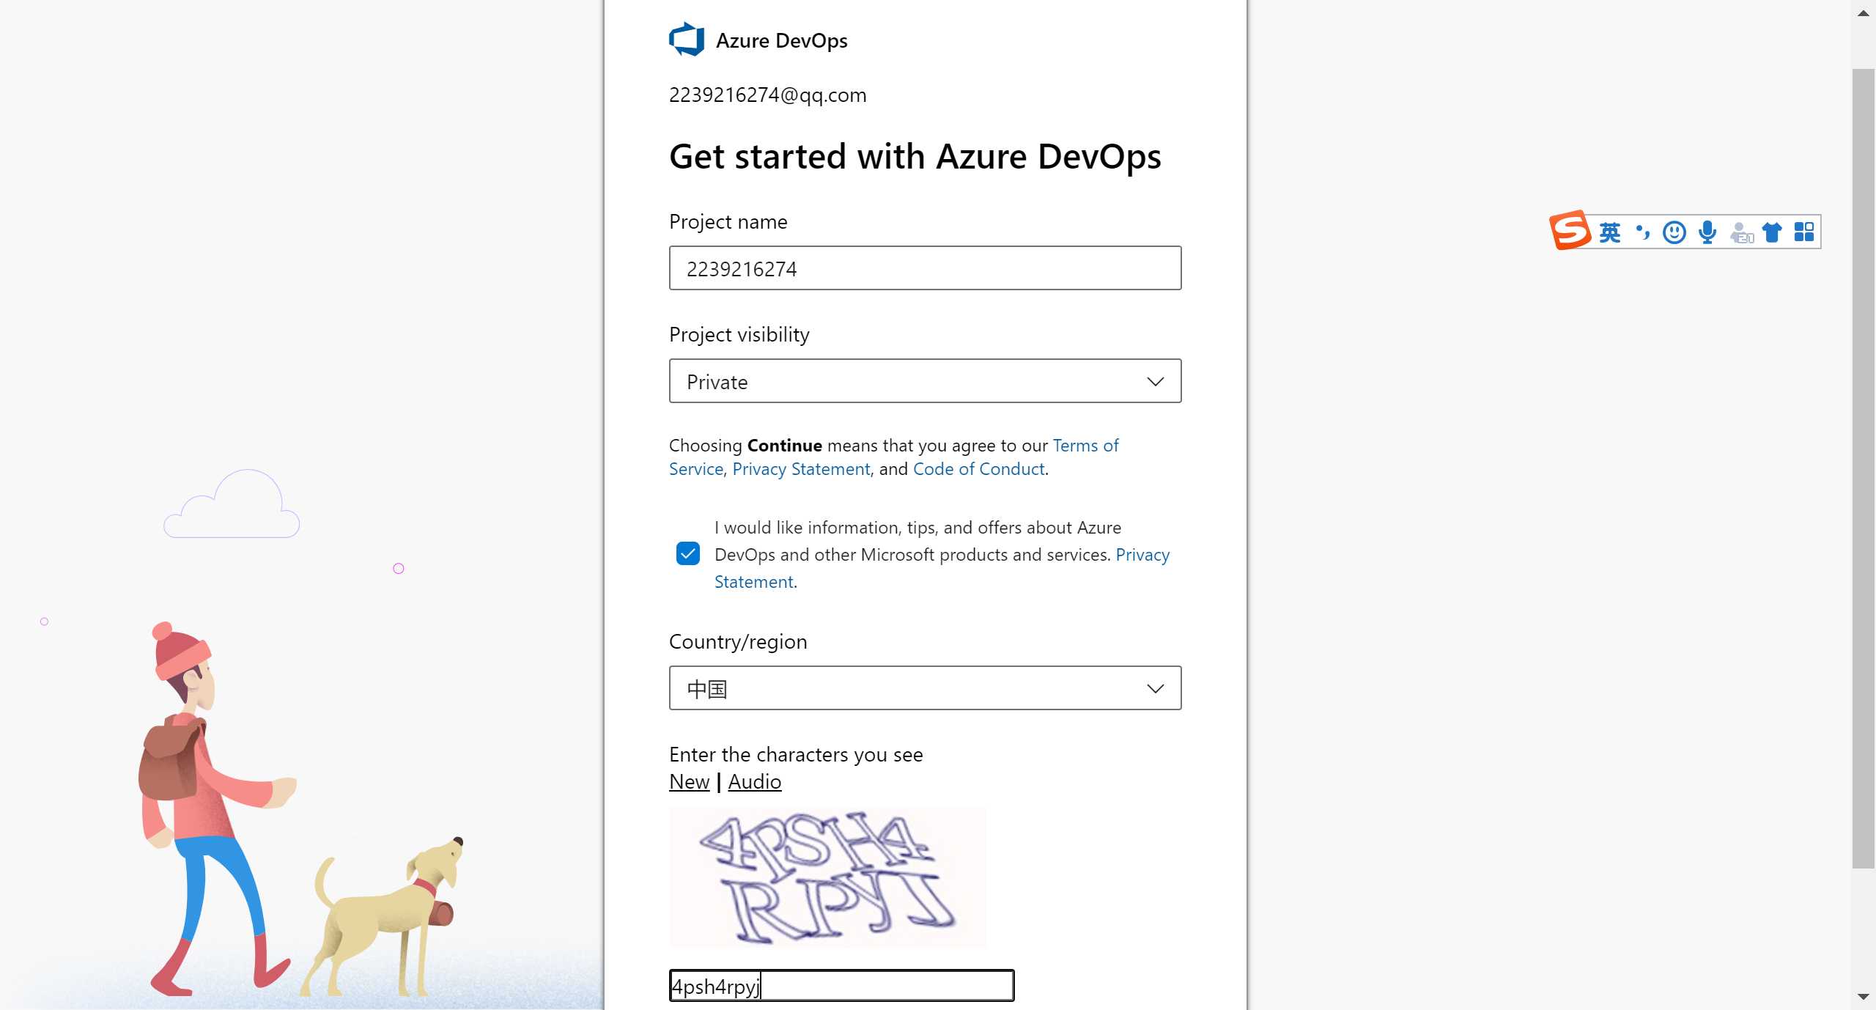Click the scrollbar down arrow
This screenshot has width=1876, height=1010.
tap(1864, 997)
